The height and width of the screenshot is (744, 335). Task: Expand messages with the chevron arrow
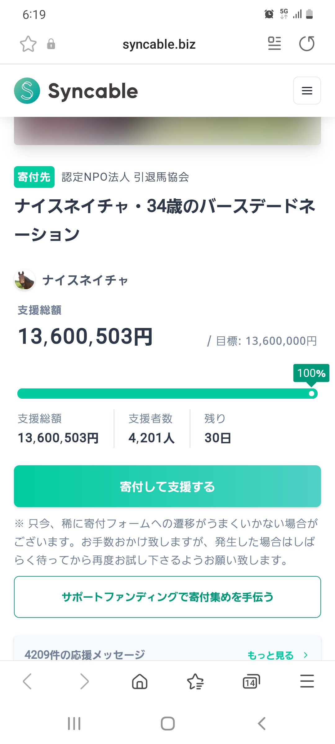coord(306,655)
